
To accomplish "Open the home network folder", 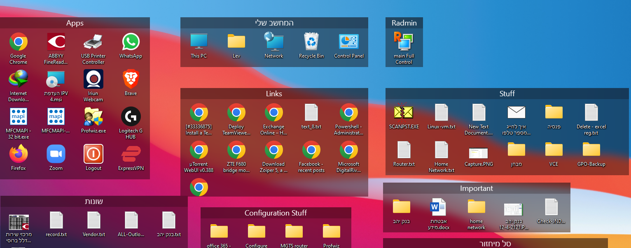I will [477, 207].
